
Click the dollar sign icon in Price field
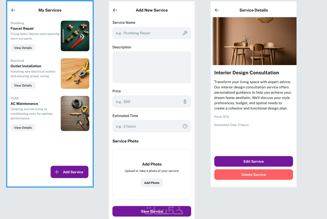pyautogui.click(x=185, y=102)
